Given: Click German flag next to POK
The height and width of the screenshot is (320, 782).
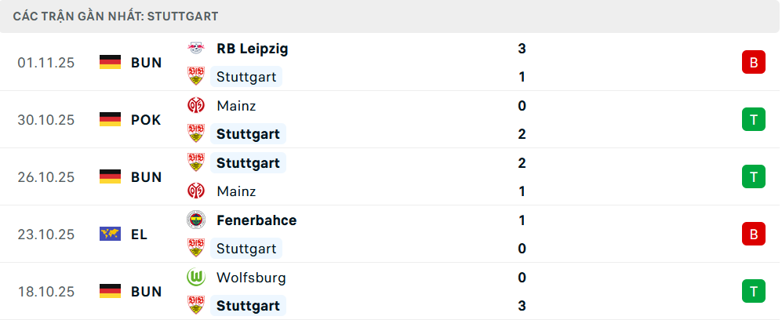Looking at the screenshot, I should pyautogui.click(x=110, y=119).
